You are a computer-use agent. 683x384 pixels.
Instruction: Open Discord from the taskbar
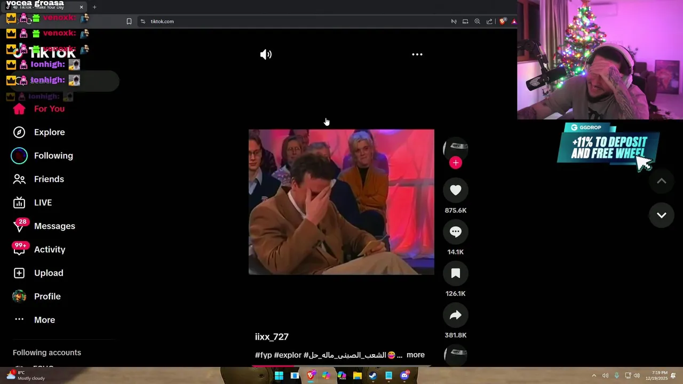point(404,375)
